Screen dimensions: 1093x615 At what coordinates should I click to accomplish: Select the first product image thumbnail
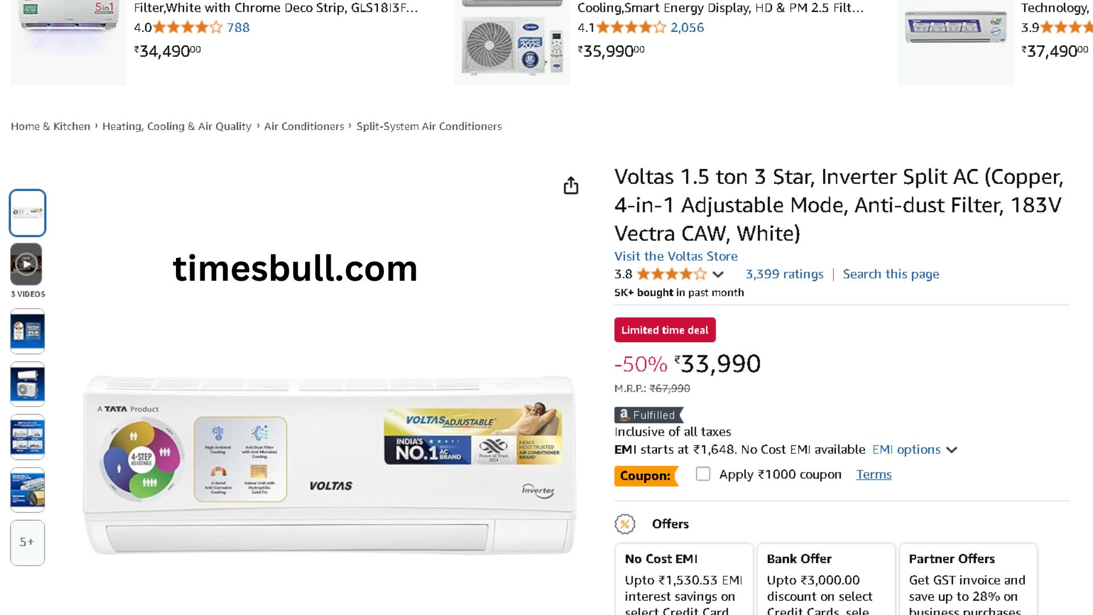(27, 212)
